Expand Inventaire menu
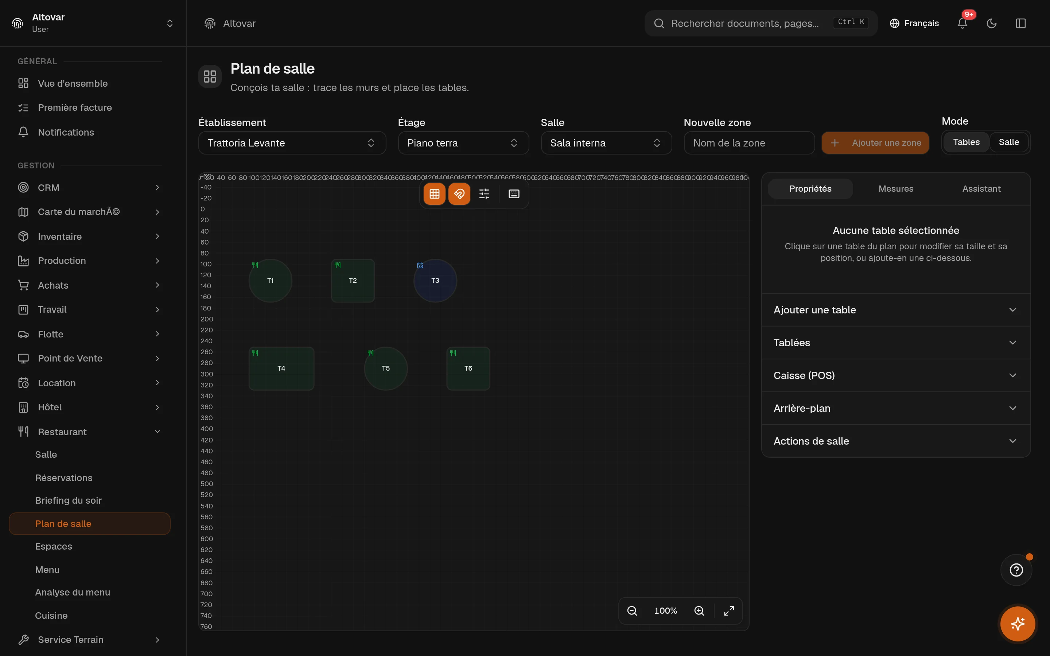Viewport: 1050px width, 656px height. coord(89,237)
